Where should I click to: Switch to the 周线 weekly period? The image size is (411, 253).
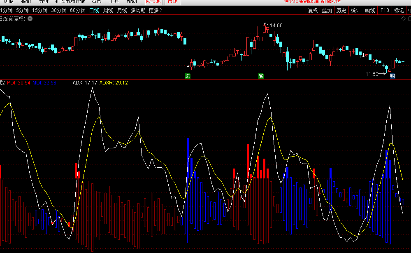pos(108,10)
